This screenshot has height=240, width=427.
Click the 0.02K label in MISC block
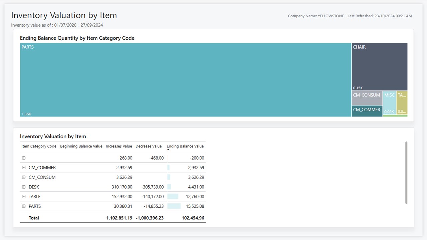[x=389, y=112]
